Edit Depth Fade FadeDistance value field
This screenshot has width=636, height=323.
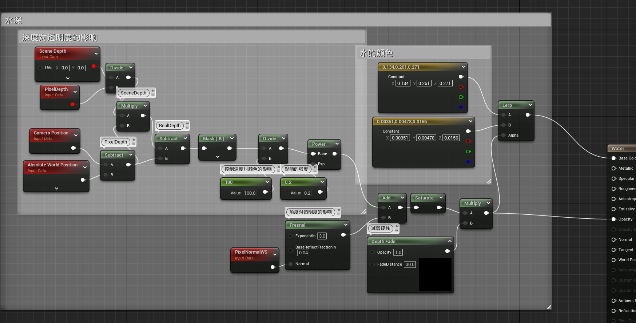click(410, 264)
